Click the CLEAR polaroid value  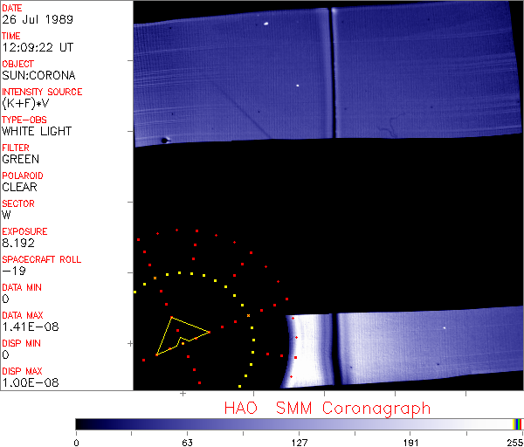[x=20, y=187]
